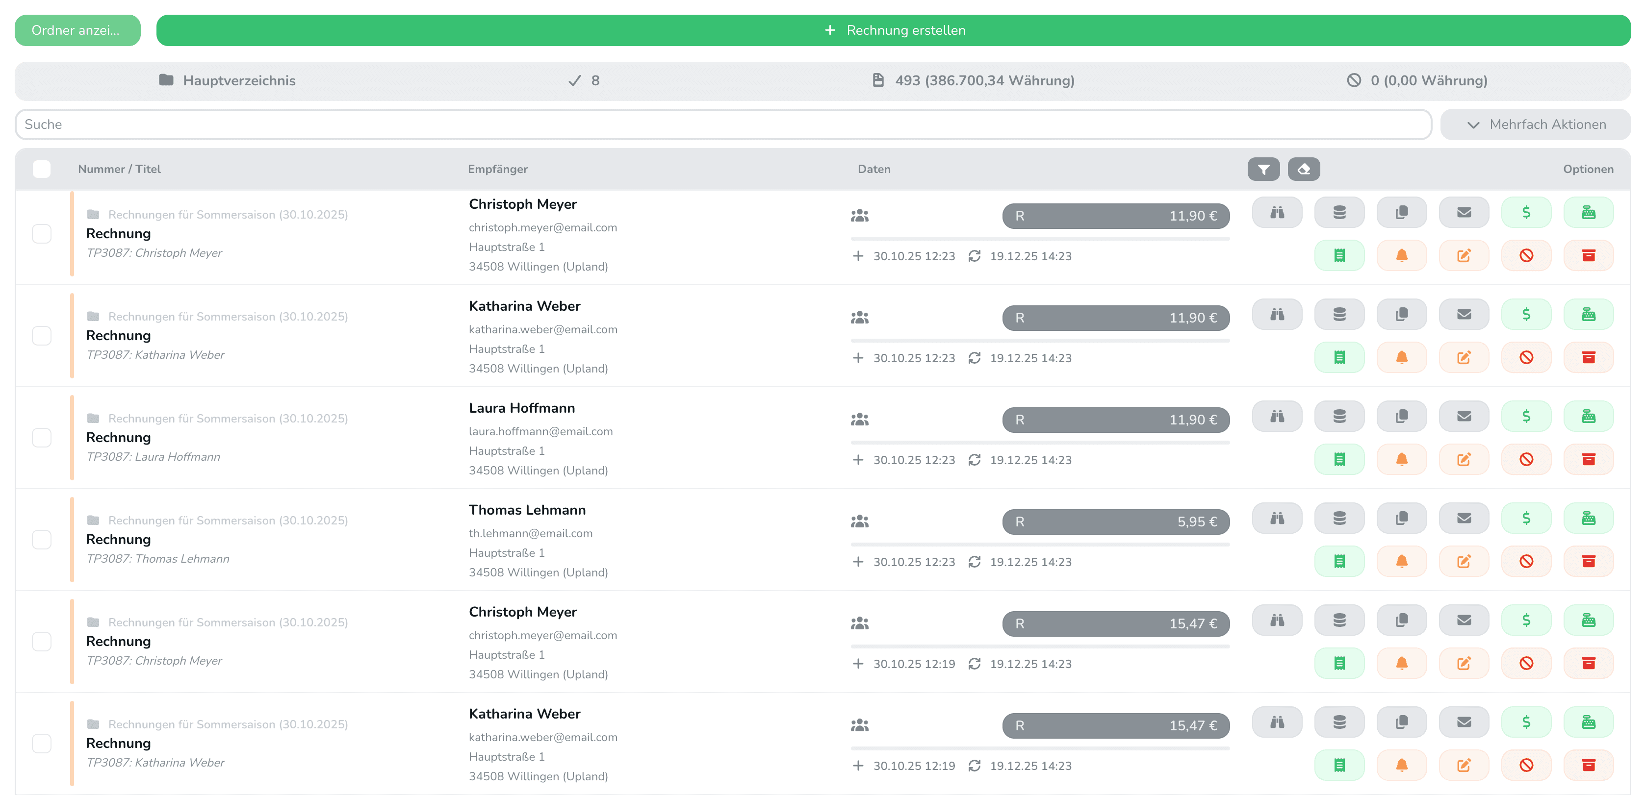Check the first Christoph Meyer row checkbox

click(42, 233)
